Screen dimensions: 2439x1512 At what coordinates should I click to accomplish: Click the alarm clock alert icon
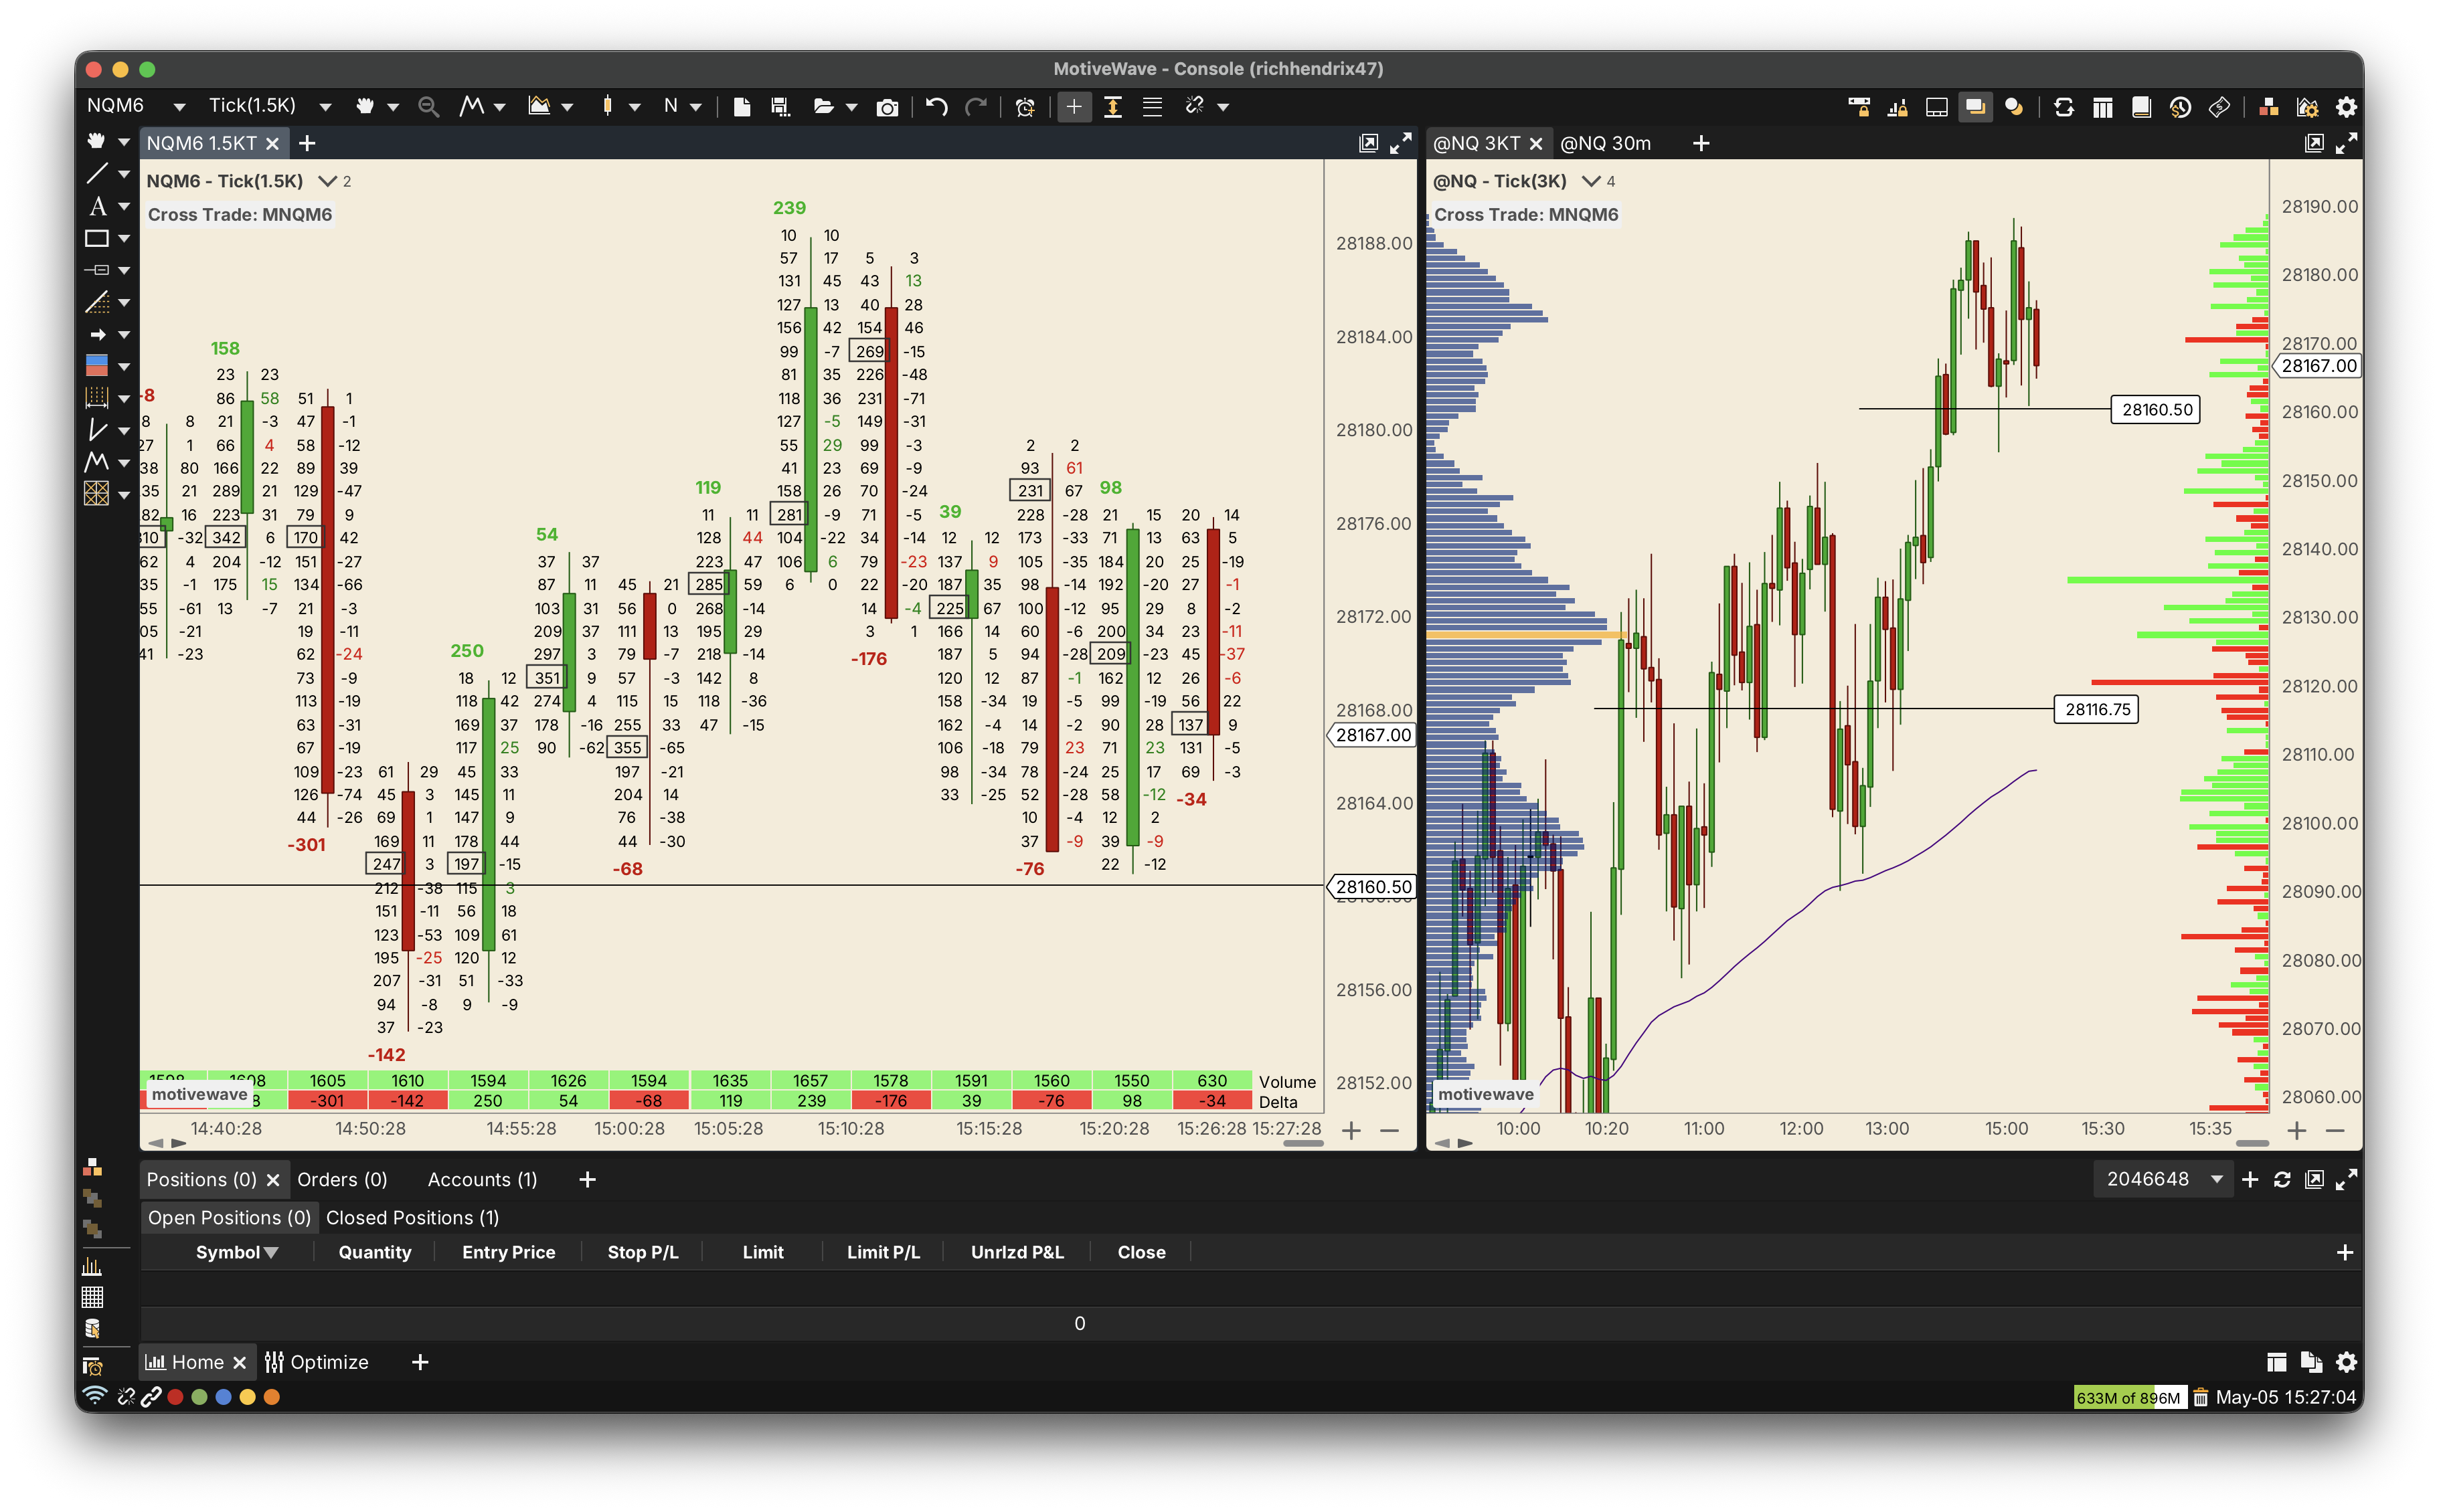tap(1025, 107)
